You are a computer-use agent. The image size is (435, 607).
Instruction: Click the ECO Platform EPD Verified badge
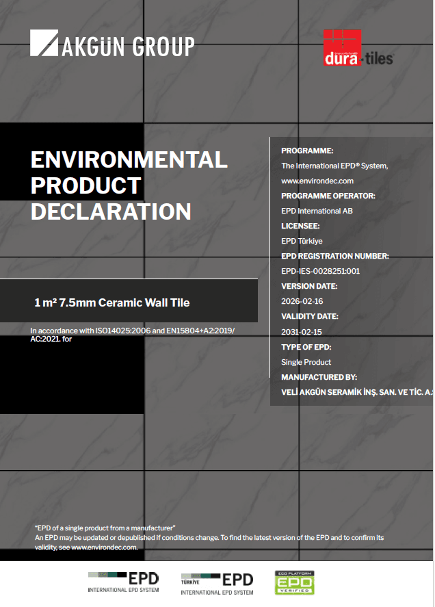[x=294, y=582]
